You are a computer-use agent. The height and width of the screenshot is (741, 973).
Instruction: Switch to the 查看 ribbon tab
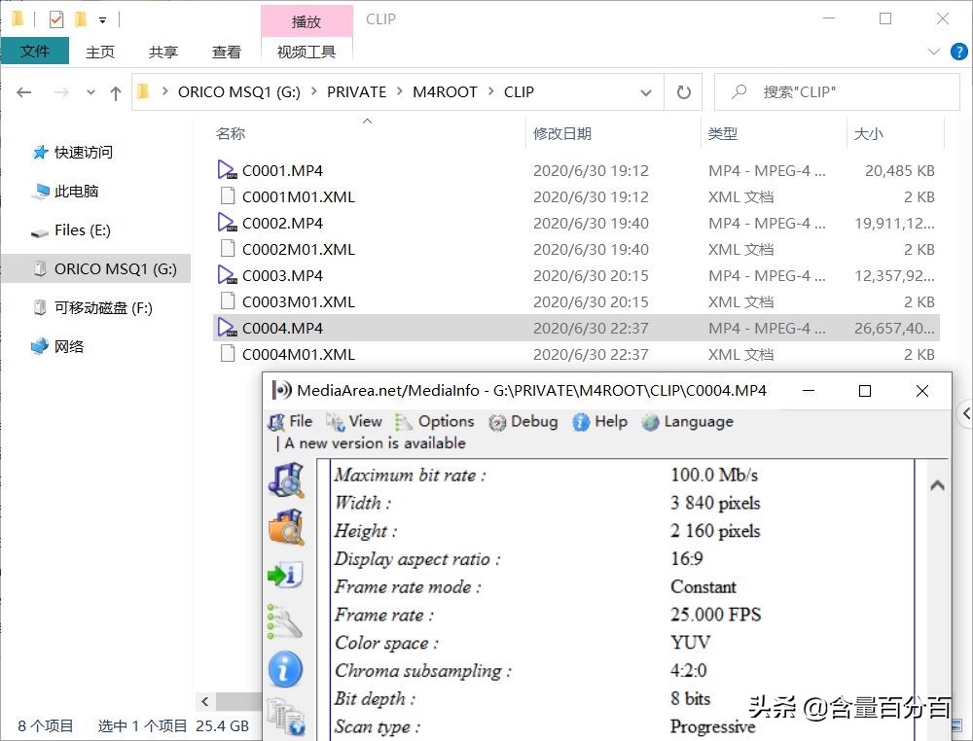226,52
